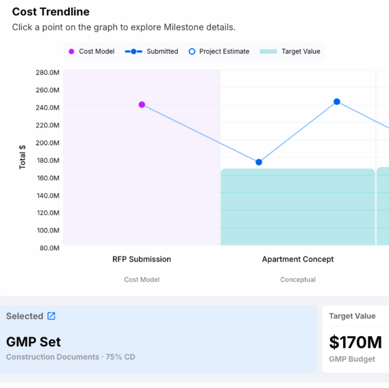Click the teal target value bar area
Screen dimensions: 389x388
(298, 207)
